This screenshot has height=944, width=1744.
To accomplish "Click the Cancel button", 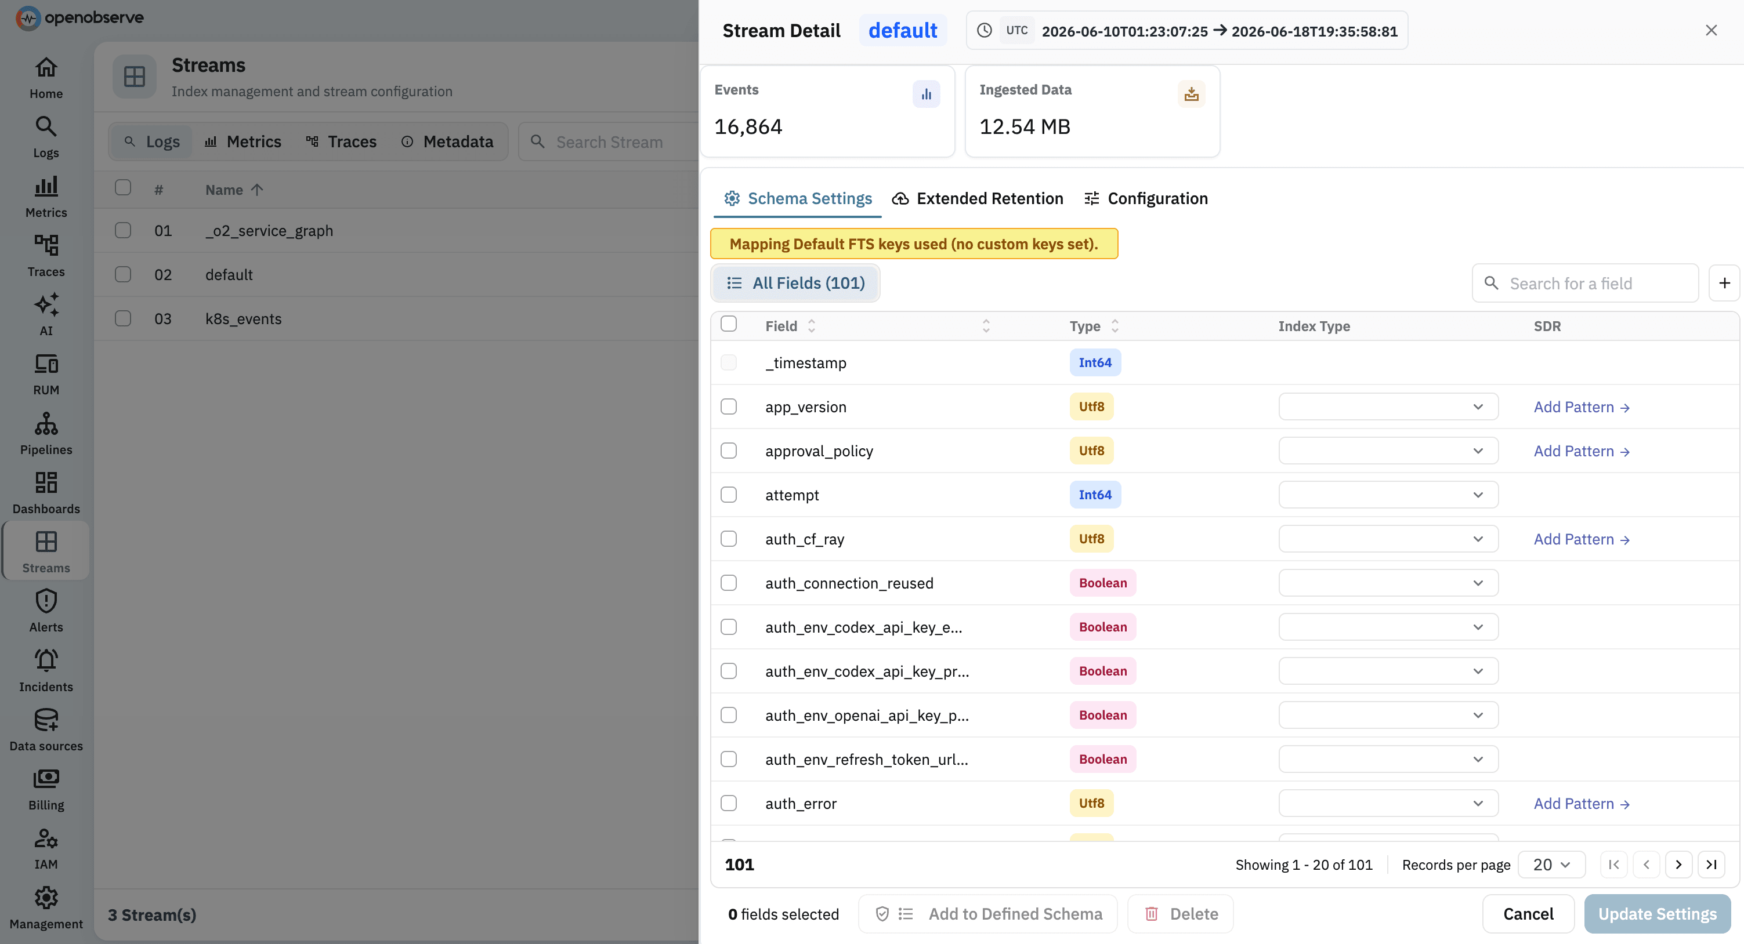I will click(x=1529, y=913).
